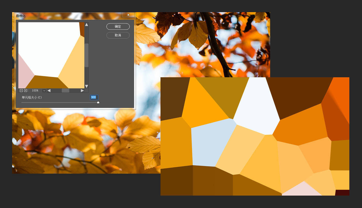Screen dimensions: 362x208
Task: Click the cell size value field showing 300
Action: 94,97
